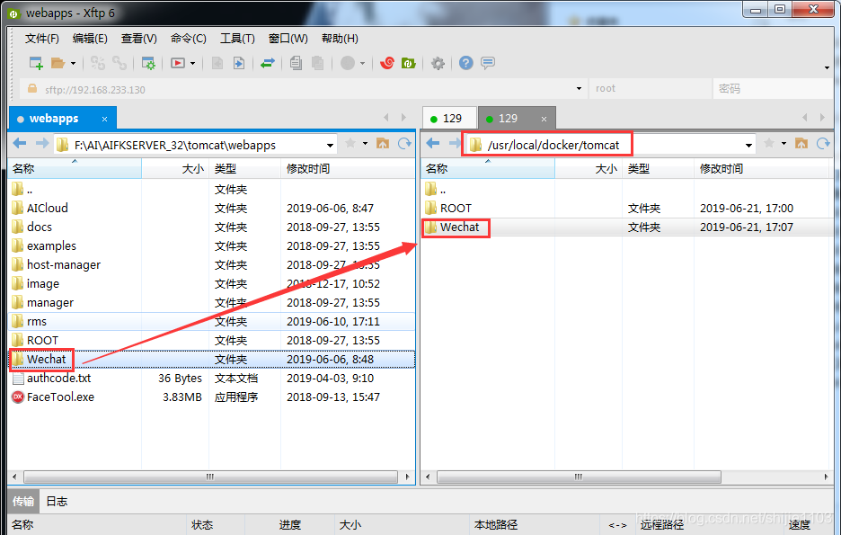
Task: Go back in the remote pane
Action: [x=433, y=143]
